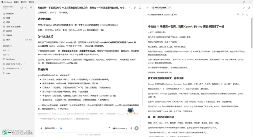Expand the Claw folder chevron
This screenshot has width=253, height=137.
[12, 73]
